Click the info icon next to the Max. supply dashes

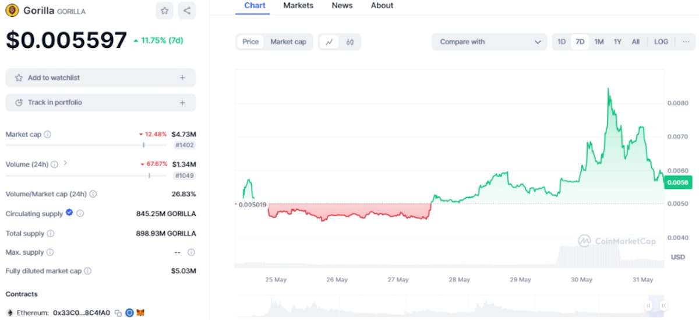(x=191, y=252)
